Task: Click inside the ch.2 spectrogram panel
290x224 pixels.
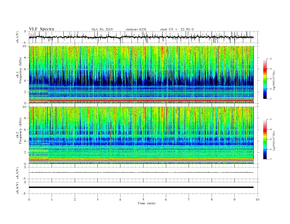Action: click(141, 135)
